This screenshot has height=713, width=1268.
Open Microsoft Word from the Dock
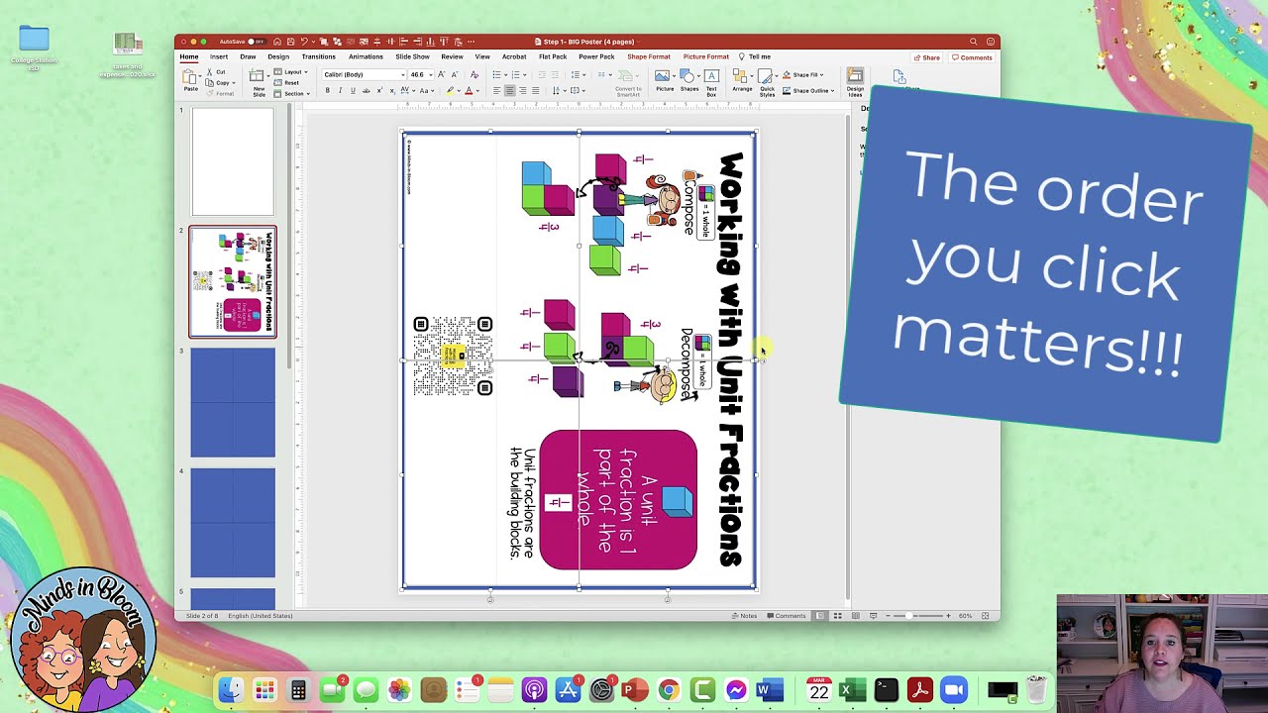click(770, 690)
